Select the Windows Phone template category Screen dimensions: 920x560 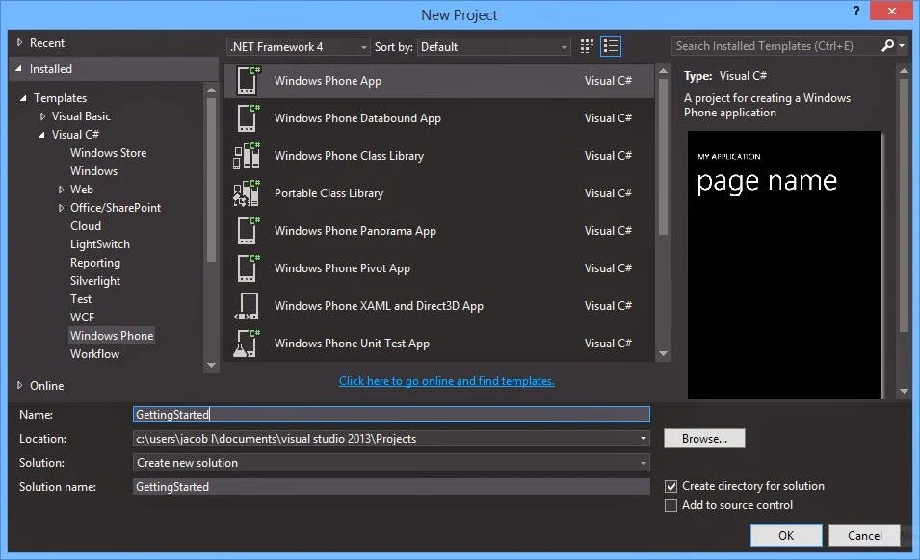point(112,336)
